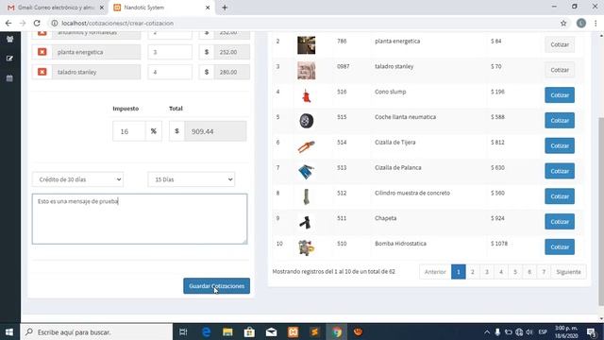This screenshot has width=604, height=340.
Task: Go to page 5 of products
Action: 515,272
